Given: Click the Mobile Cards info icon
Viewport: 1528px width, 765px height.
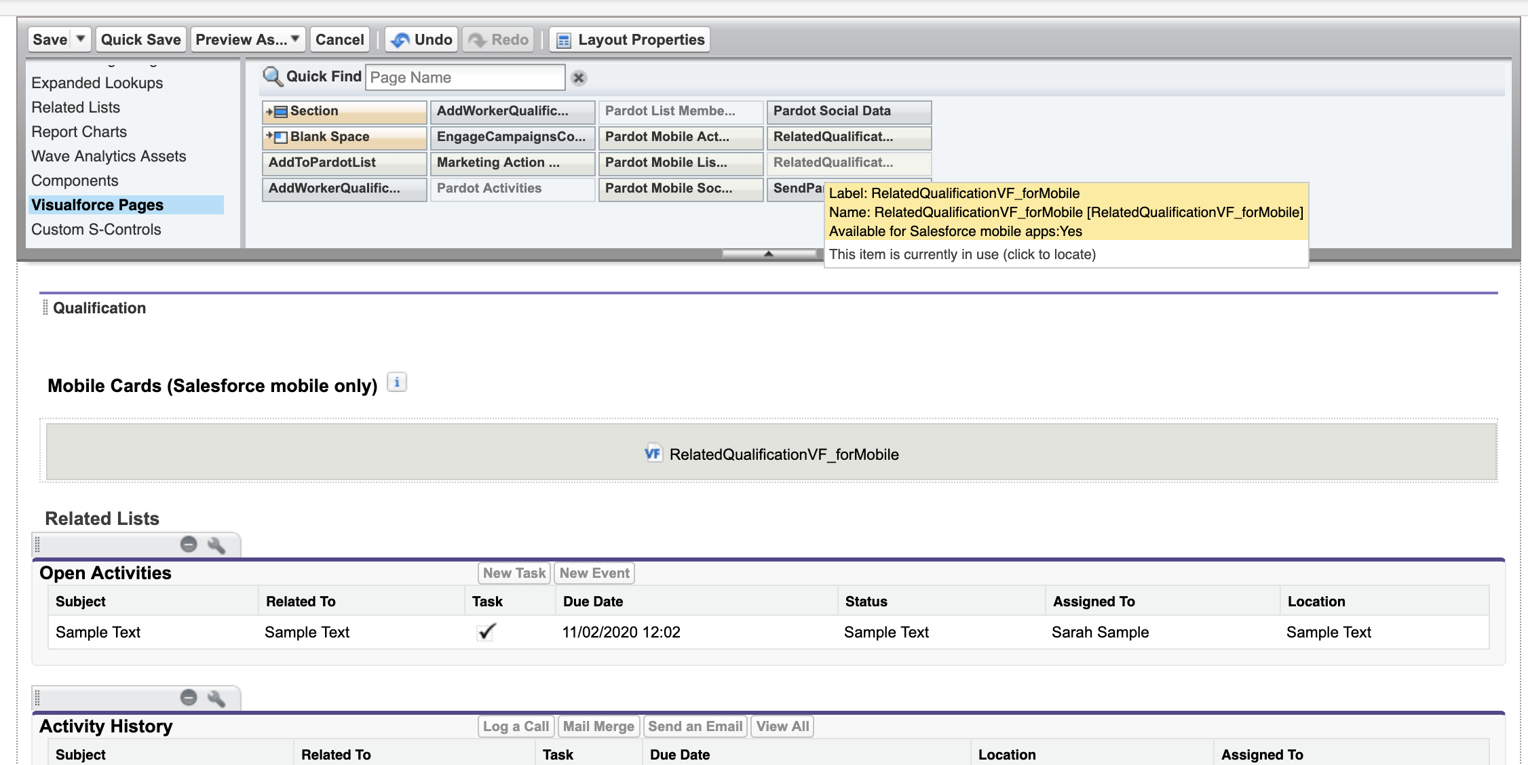Looking at the screenshot, I should click(x=397, y=382).
